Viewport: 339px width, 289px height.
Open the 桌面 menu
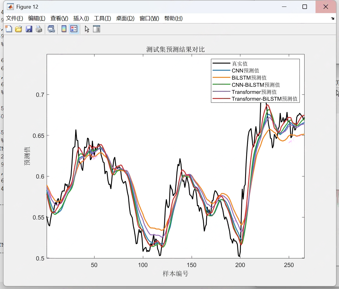[125, 18]
